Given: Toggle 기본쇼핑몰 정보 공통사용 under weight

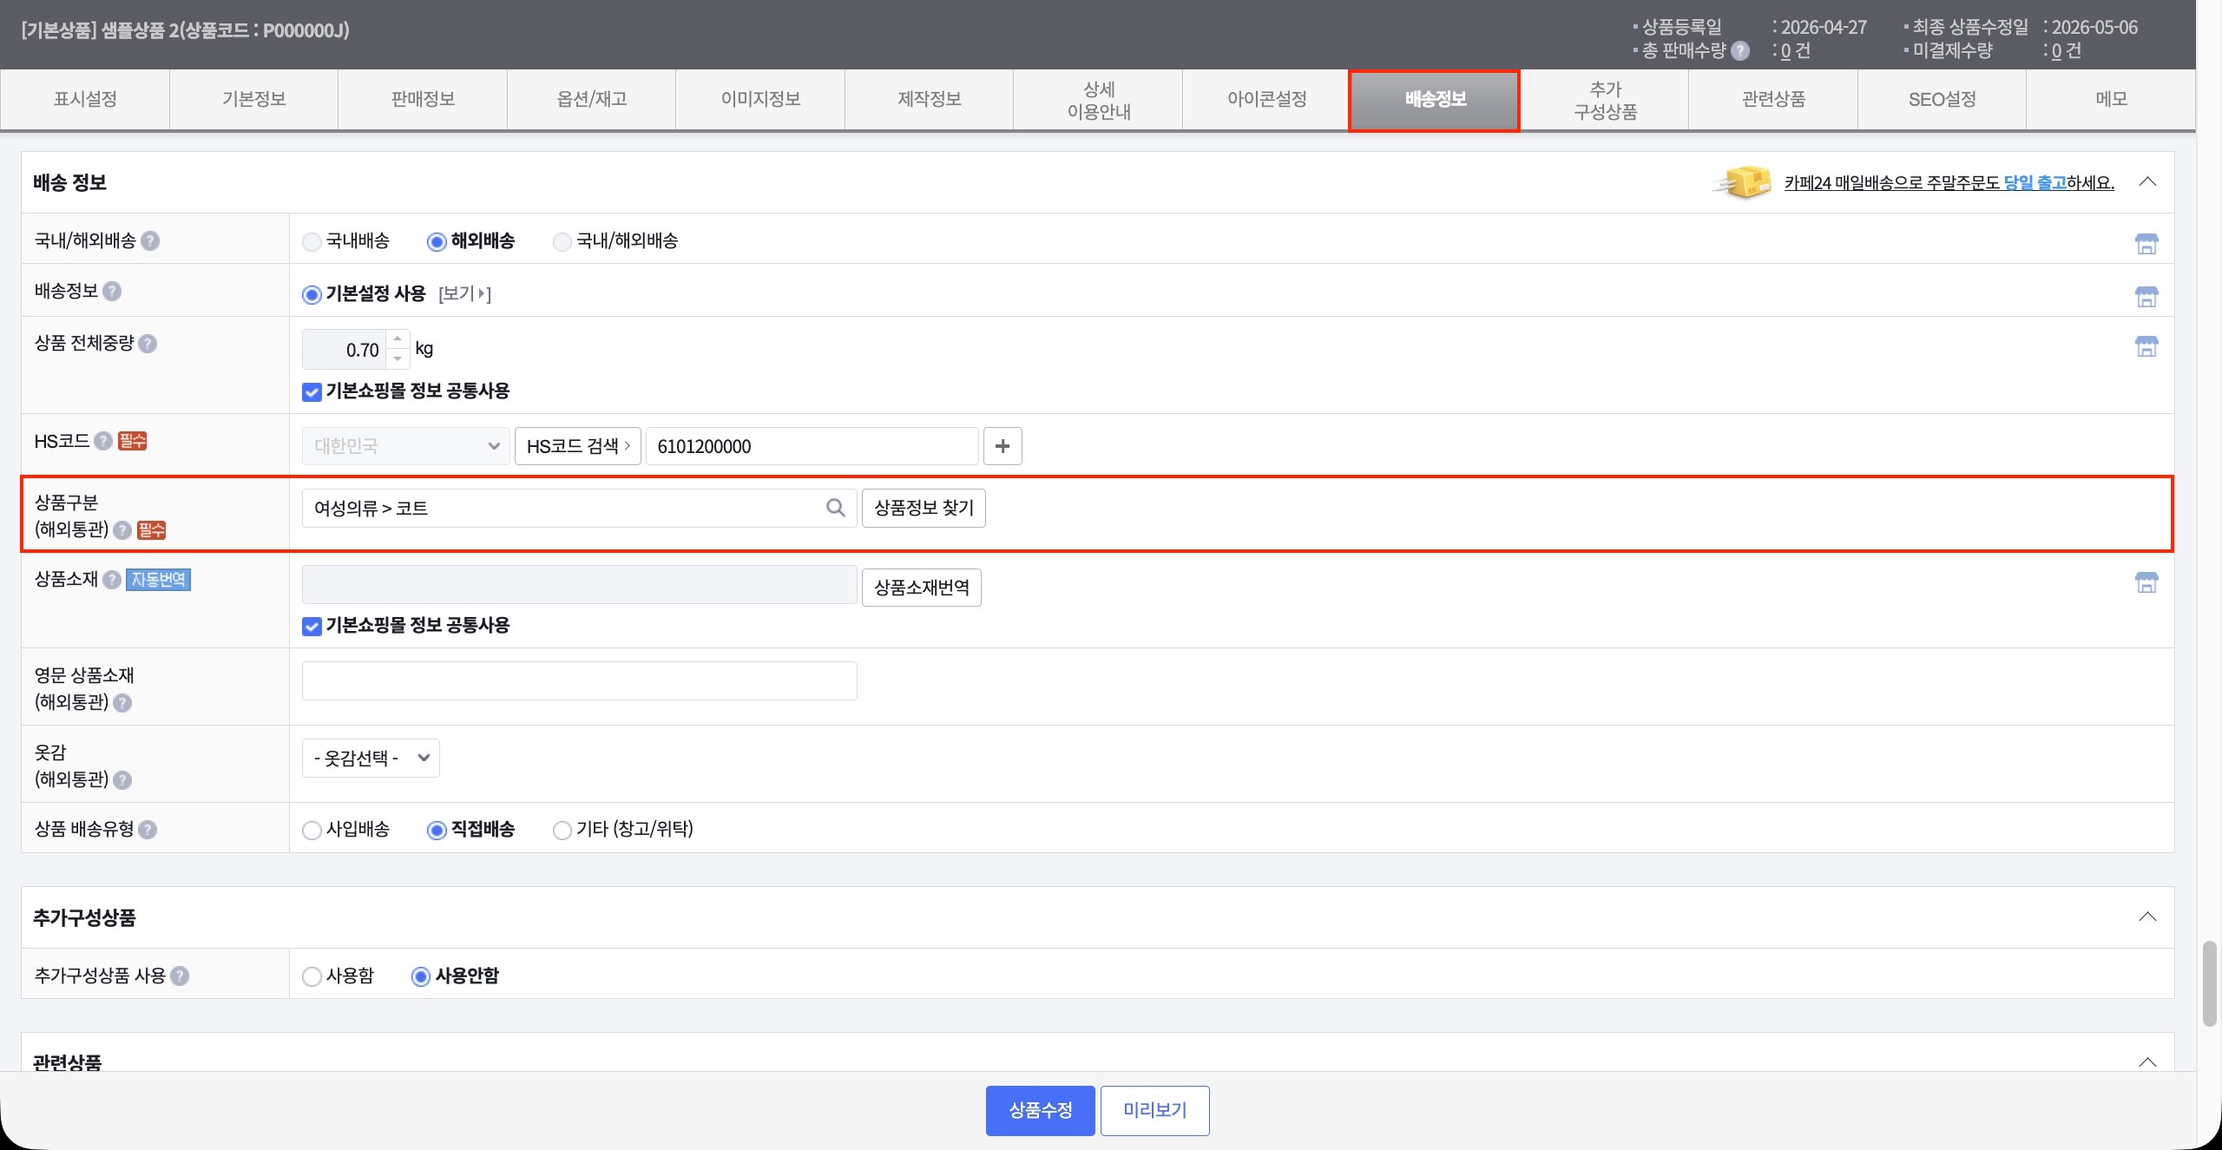Looking at the screenshot, I should click(312, 392).
